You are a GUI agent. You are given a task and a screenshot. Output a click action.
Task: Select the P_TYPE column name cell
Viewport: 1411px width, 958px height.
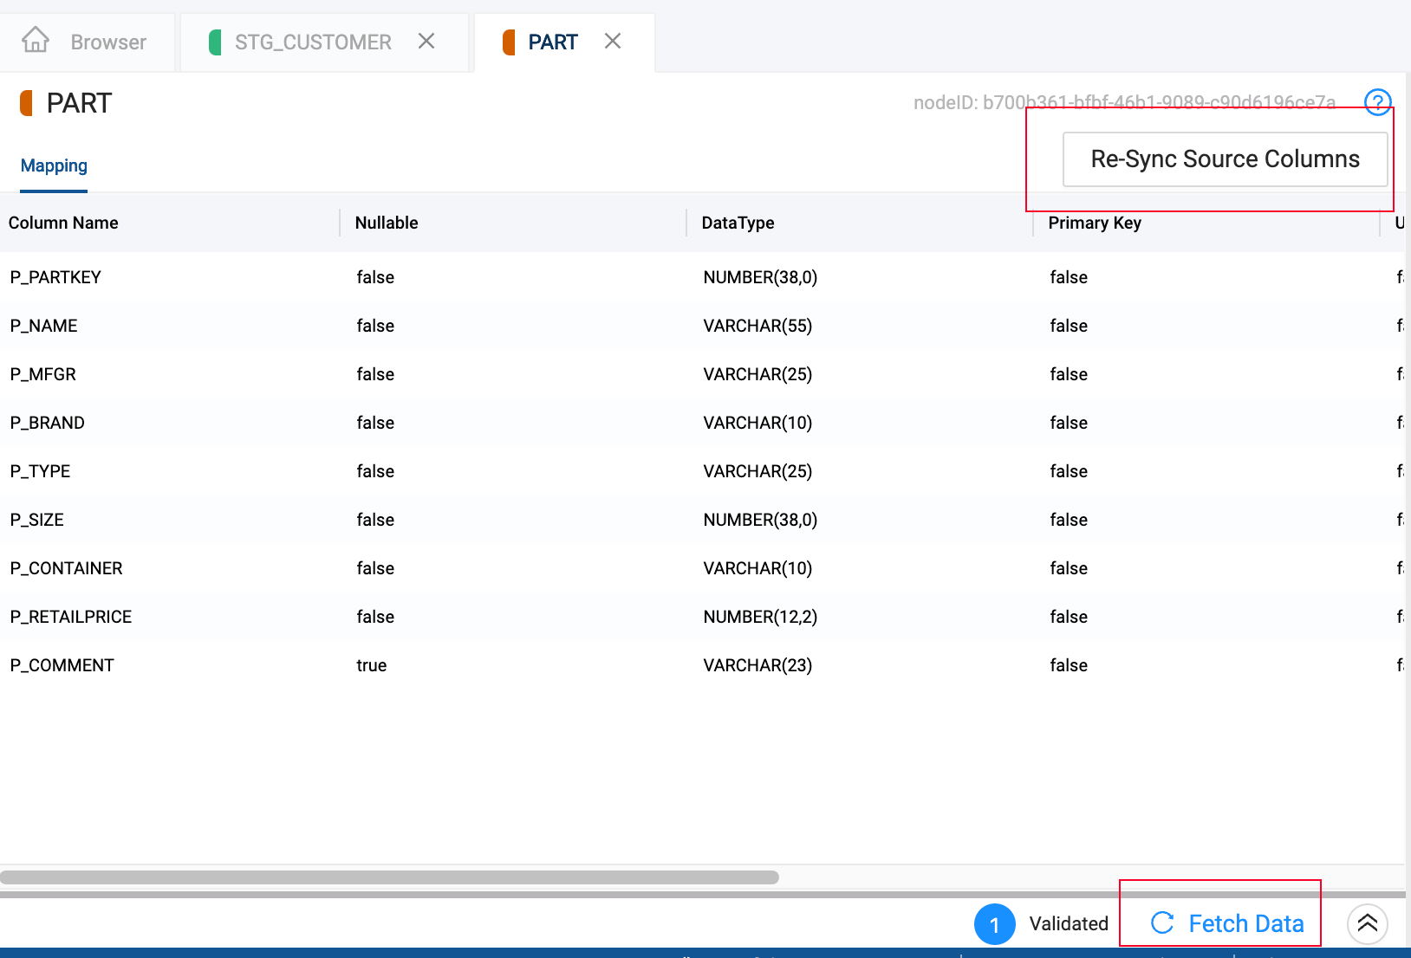40,471
